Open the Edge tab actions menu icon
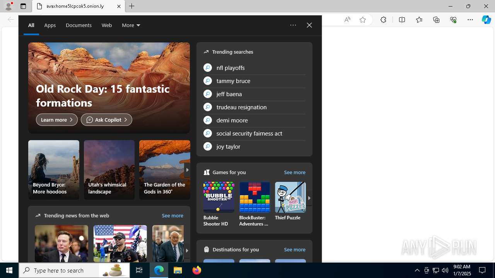495x278 pixels. point(23,6)
